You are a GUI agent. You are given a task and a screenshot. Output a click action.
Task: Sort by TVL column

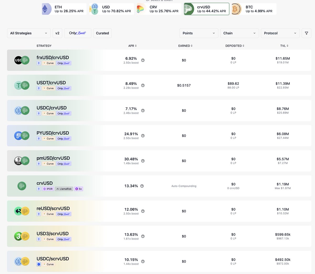pyautogui.click(x=284, y=46)
